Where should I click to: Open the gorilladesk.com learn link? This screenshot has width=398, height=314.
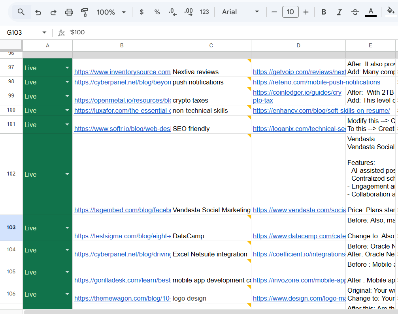[x=123, y=280]
